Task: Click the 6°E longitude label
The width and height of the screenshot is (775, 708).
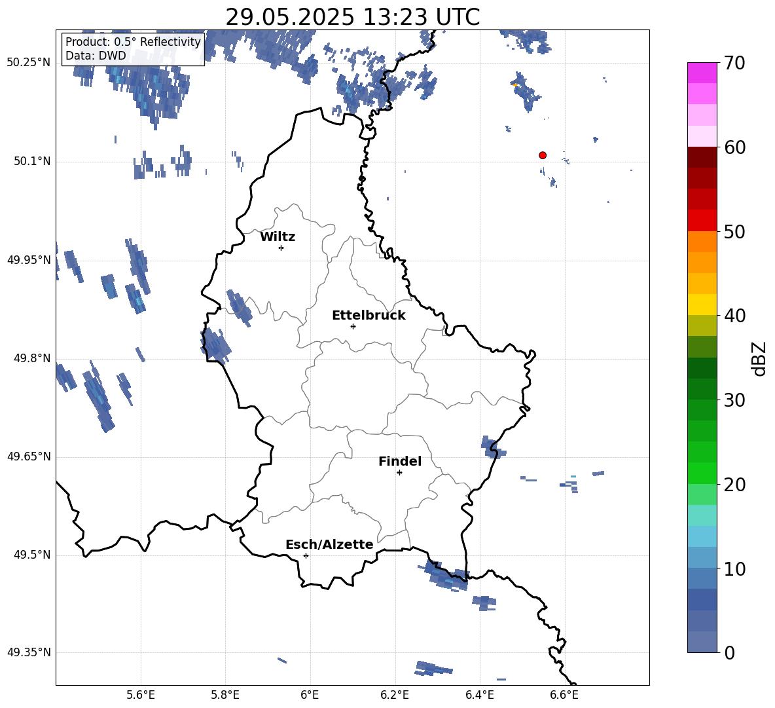Action: point(310,695)
